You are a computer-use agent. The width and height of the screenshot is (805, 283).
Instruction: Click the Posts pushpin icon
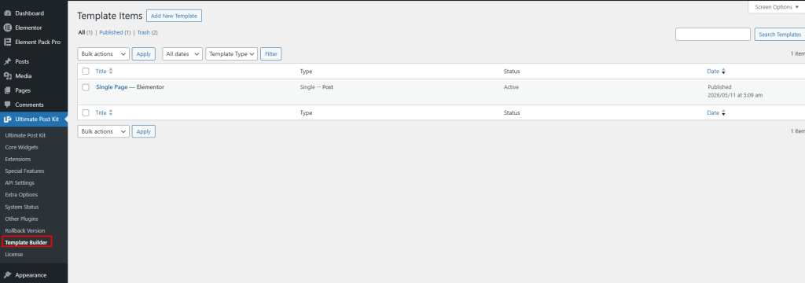[7, 61]
